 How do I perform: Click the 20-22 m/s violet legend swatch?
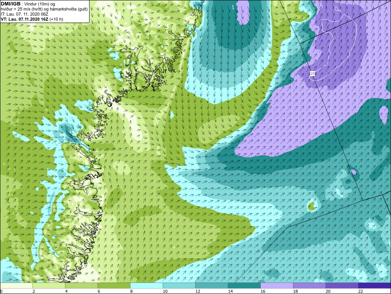(342, 285)
